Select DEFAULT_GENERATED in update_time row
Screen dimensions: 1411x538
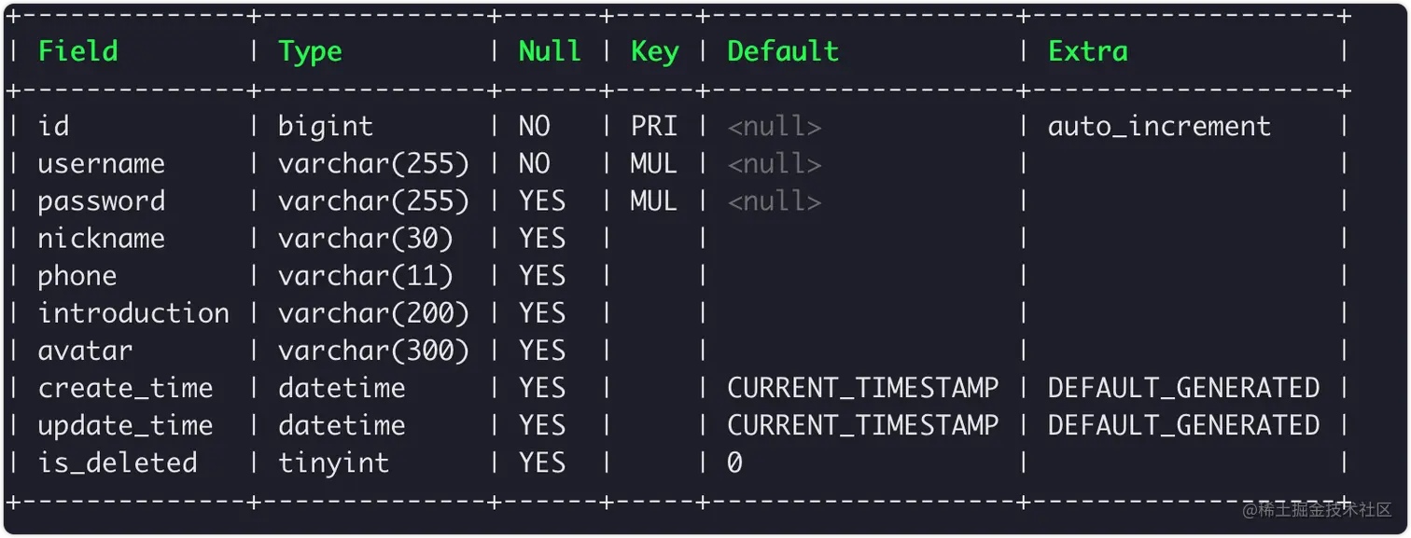[1183, 425]
